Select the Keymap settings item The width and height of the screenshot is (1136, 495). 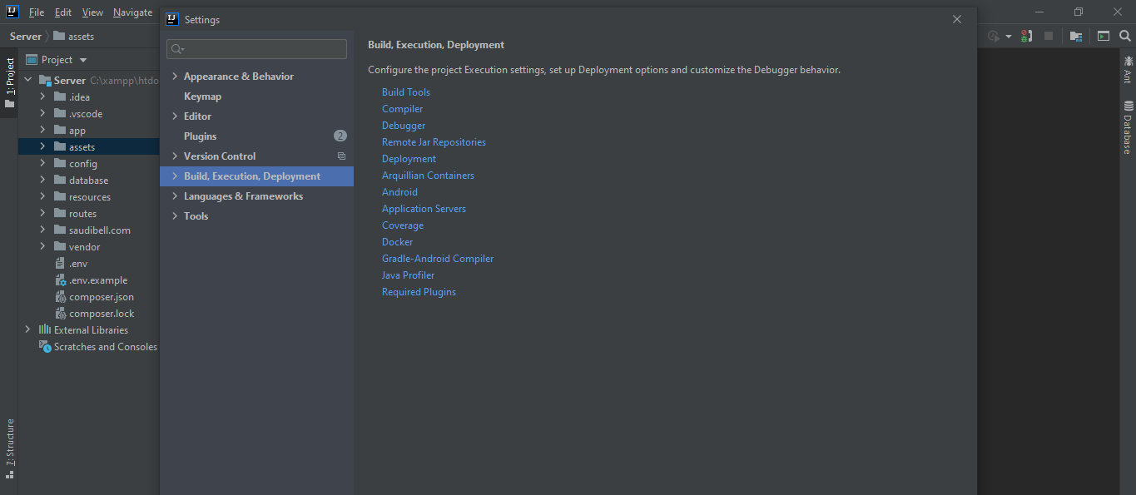click(x=202, y=97)
